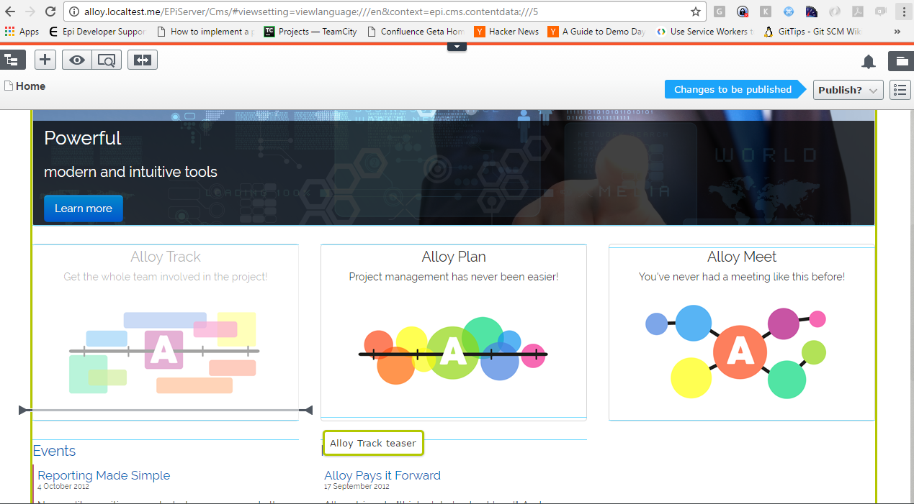The height and width of the screenshot is (504, 914).
Task: Open the Reporting Made Simple article
Action: 104,475
